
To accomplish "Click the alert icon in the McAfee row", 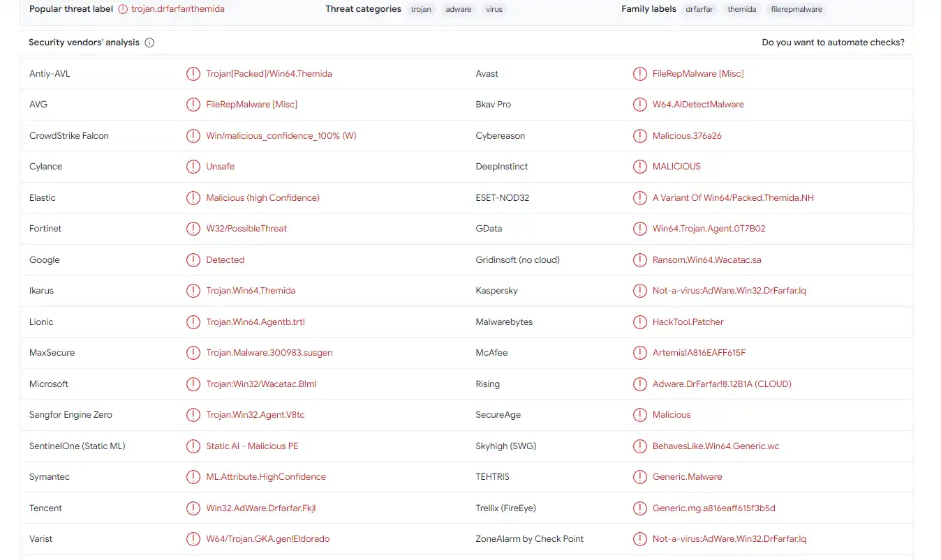I will click(x=639, y=353).
